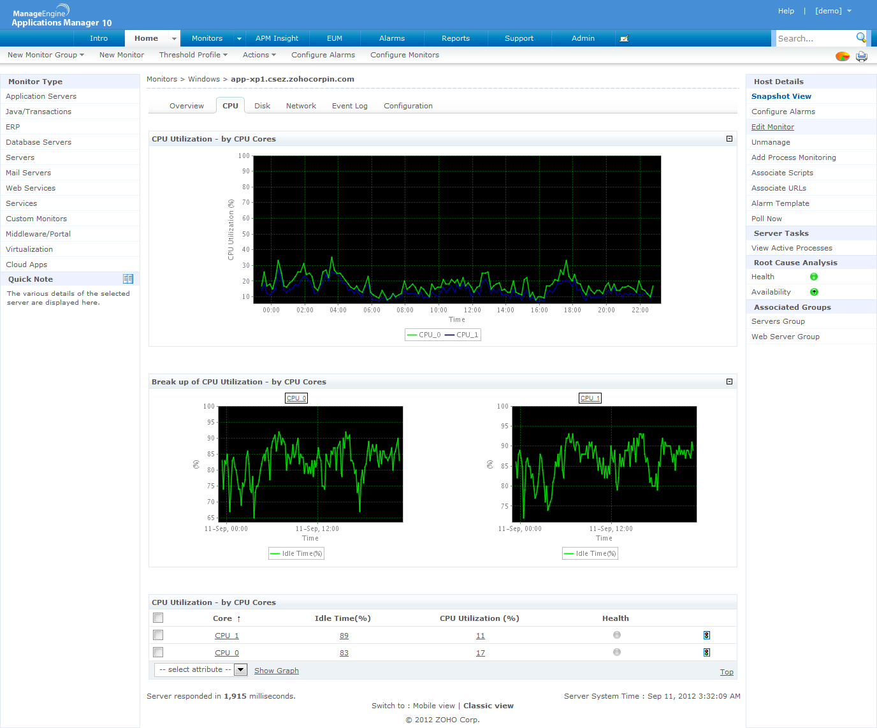Click the CPU_0 legend swatch in chart

click(x=412, y=335)
